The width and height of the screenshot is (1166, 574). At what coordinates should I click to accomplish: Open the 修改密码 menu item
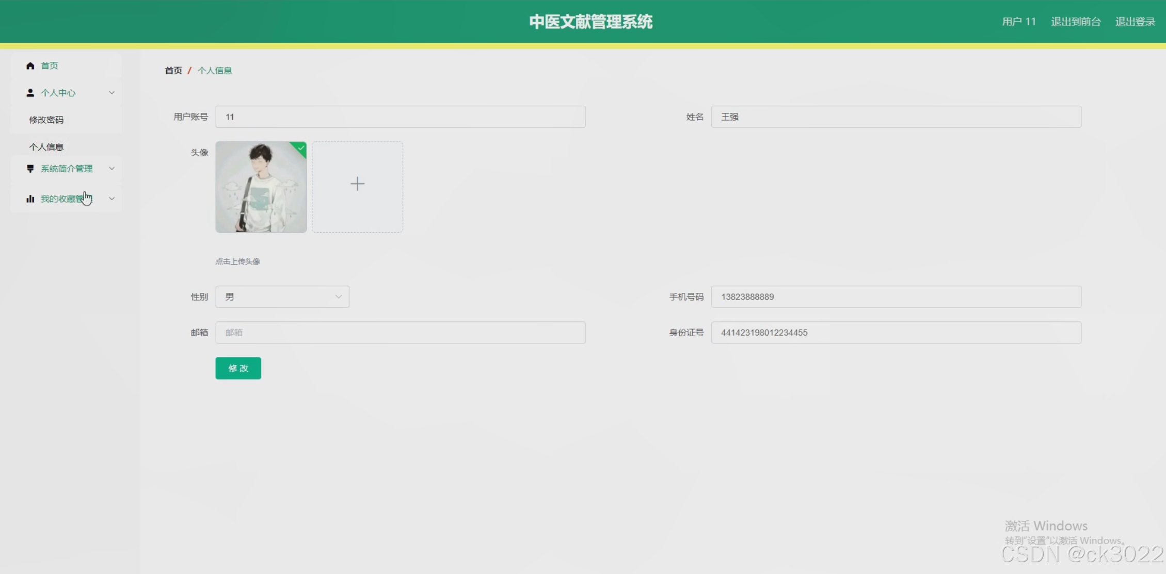tap(46, 120)
